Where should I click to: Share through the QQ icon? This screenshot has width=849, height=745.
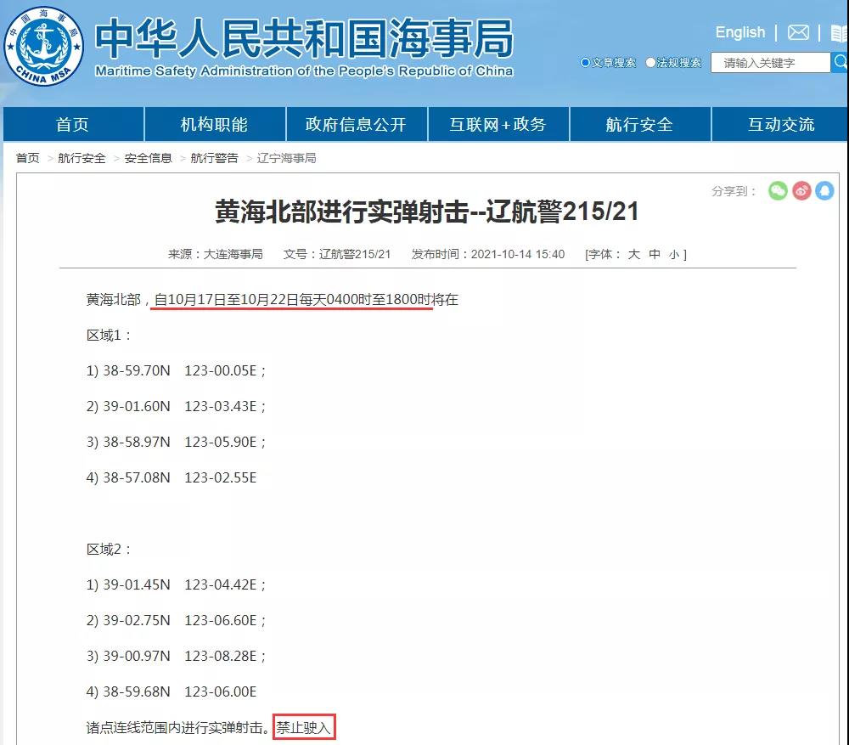tap(825, 191)
